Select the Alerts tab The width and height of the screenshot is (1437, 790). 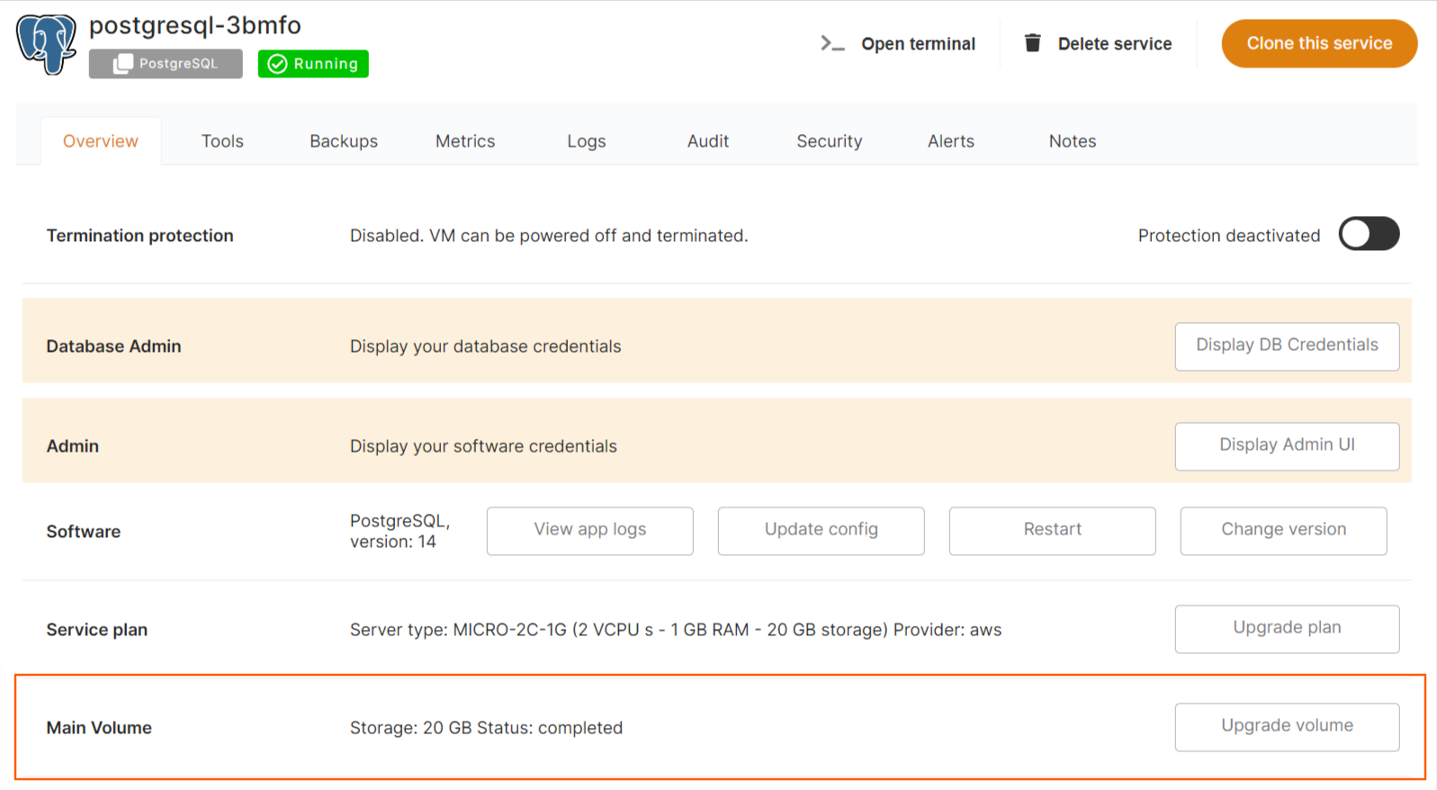(950, 141)
